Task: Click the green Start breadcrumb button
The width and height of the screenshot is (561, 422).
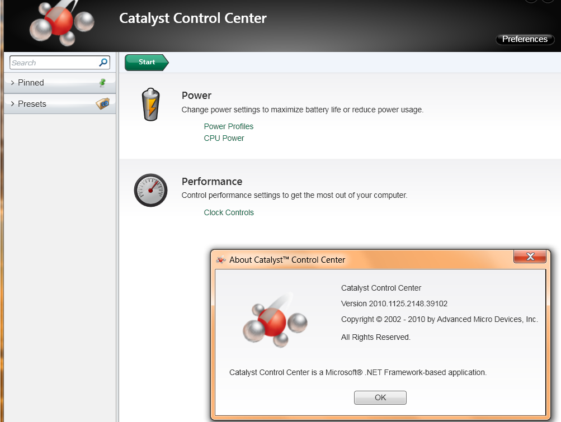Action: click(x=147, y=62)
